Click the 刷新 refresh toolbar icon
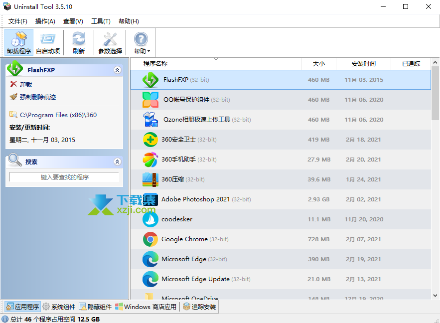The width and height of the screenshot is (440, 323). point(79,42)
